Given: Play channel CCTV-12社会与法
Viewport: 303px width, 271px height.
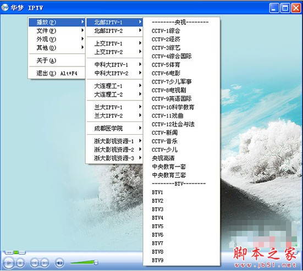Looking at the screenshot, I should 181,124.
